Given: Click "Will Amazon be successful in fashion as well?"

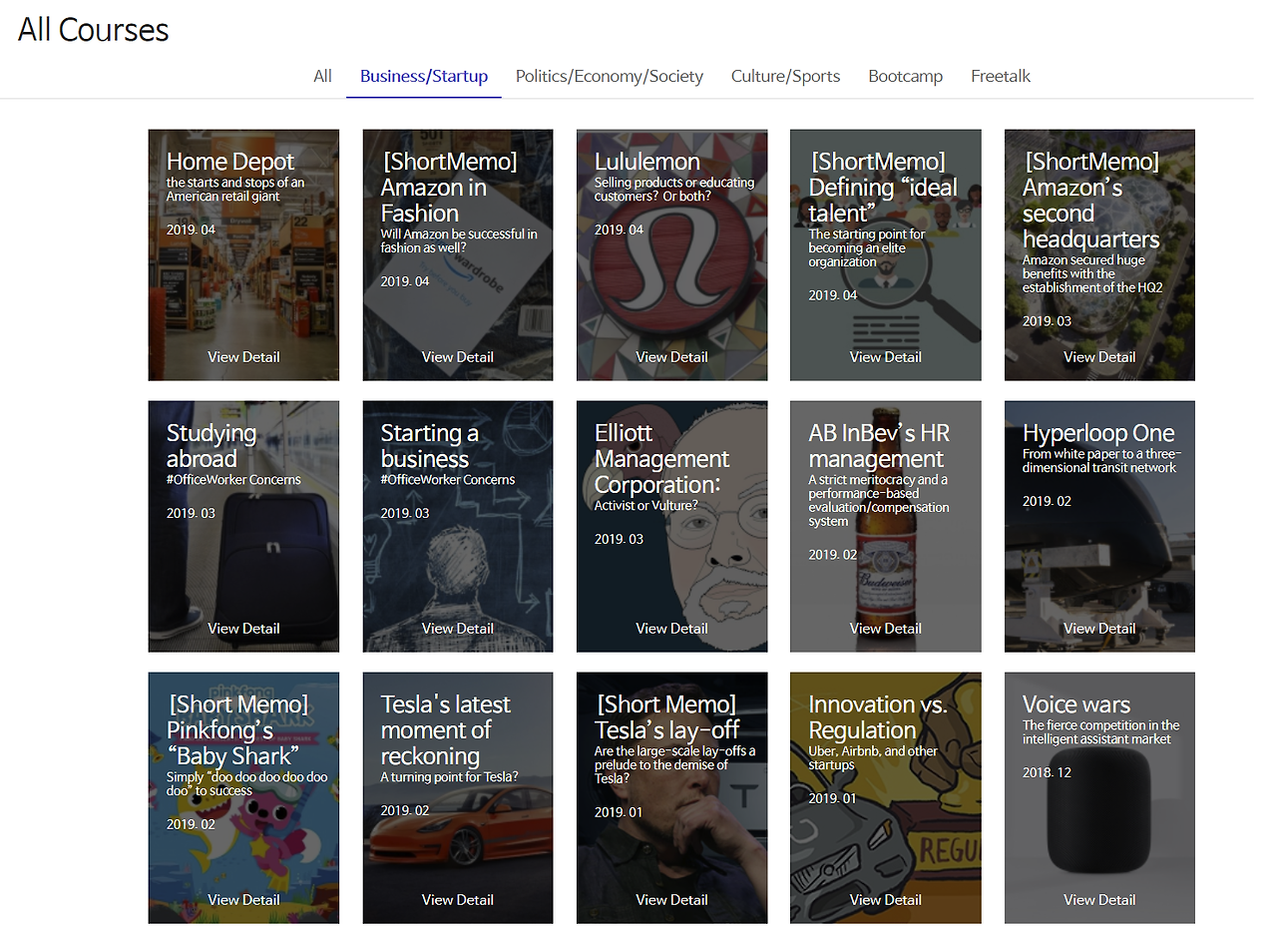Looking at the screenshot, I should (459, 241).
